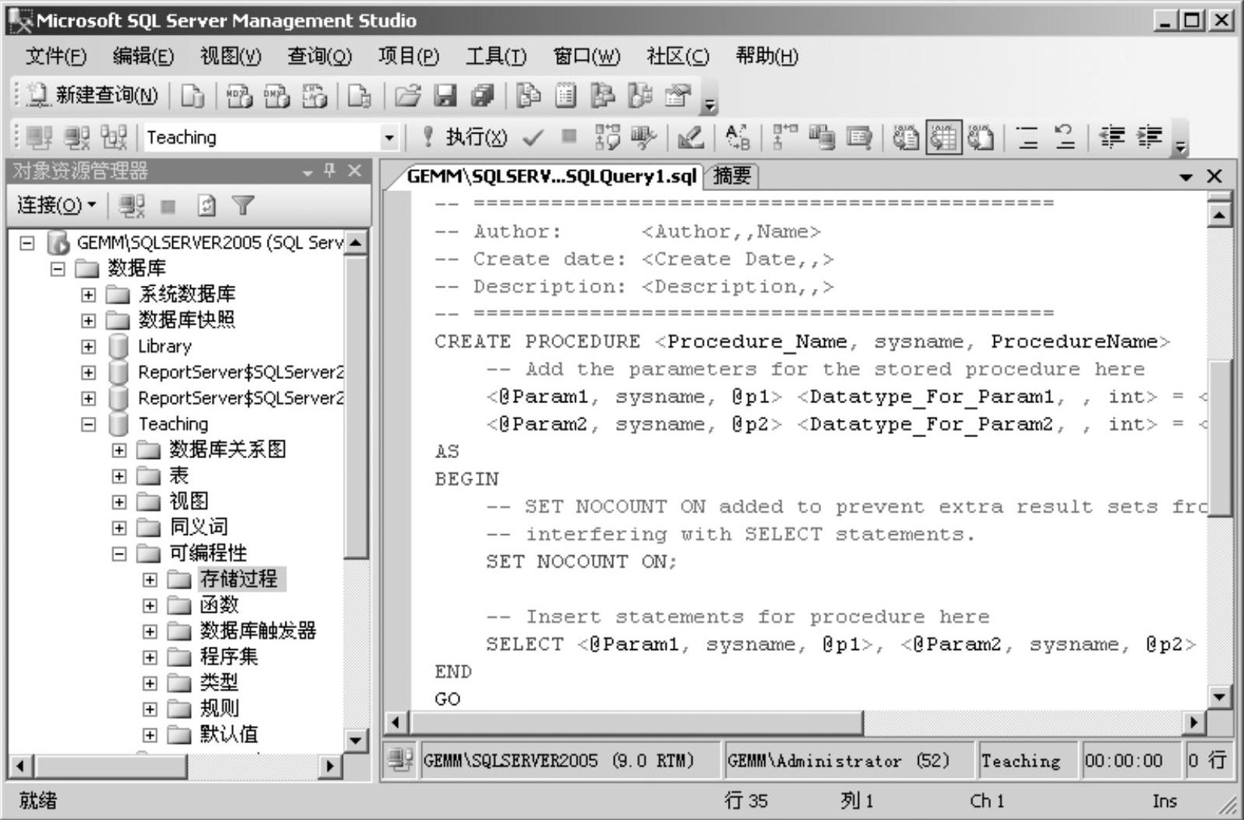Image resolution: width=1244 pixels, height=820 pixels.
Task: Collapse the 可编程性 folder
Action: (x=119, y=554)
